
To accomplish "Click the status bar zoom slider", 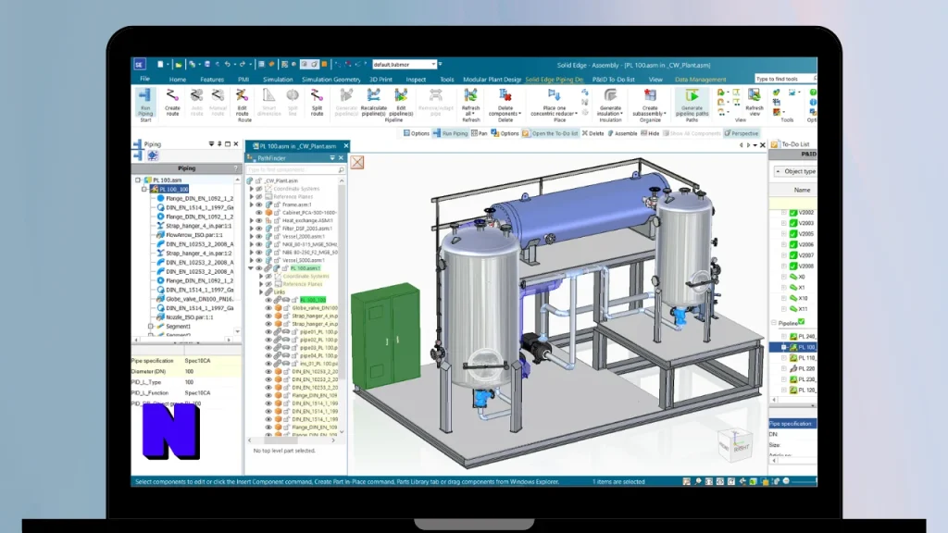I will [x=803, y=481].
